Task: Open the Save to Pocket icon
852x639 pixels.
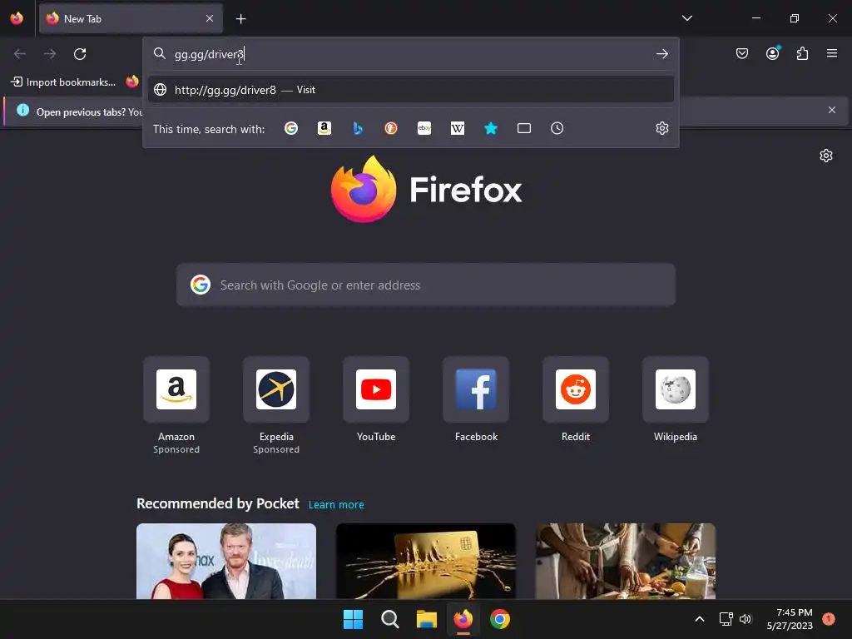Action: [741, 53]
